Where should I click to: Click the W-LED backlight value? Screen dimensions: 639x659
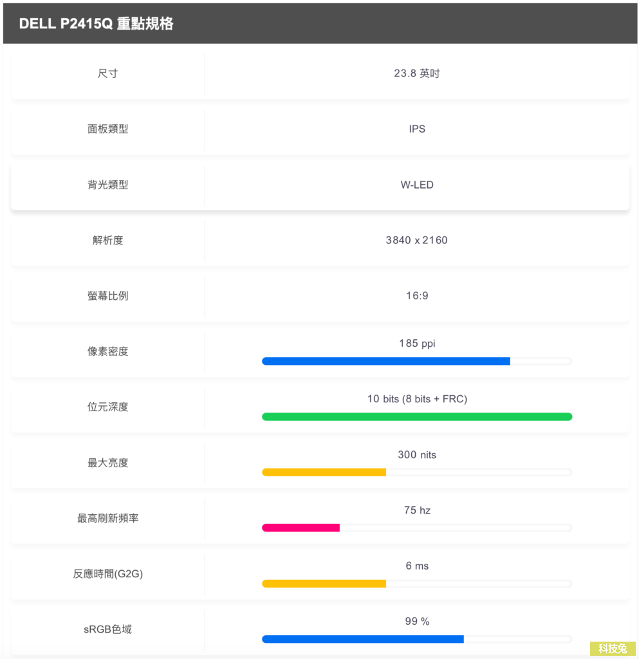click(x=417, y=185)
